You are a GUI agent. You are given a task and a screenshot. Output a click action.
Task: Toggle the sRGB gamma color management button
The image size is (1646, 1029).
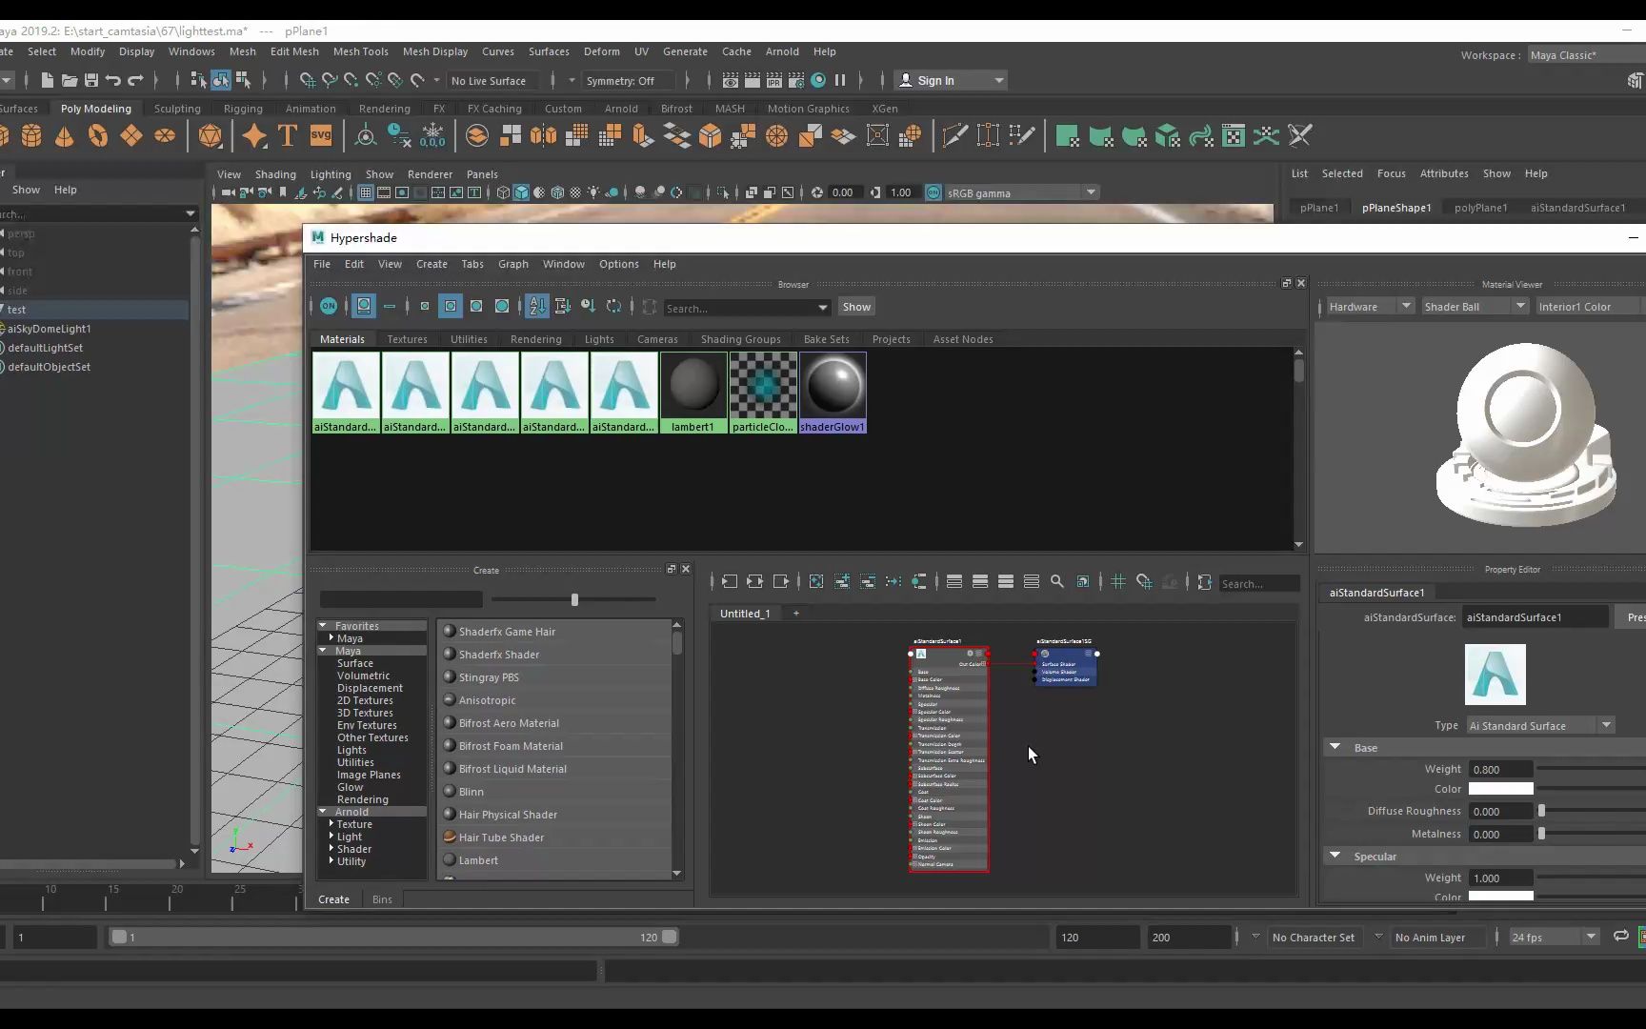point(933,192)
